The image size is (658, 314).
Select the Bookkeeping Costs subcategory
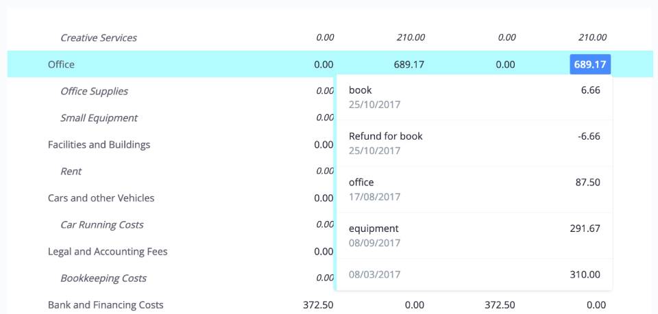point(103,278)
